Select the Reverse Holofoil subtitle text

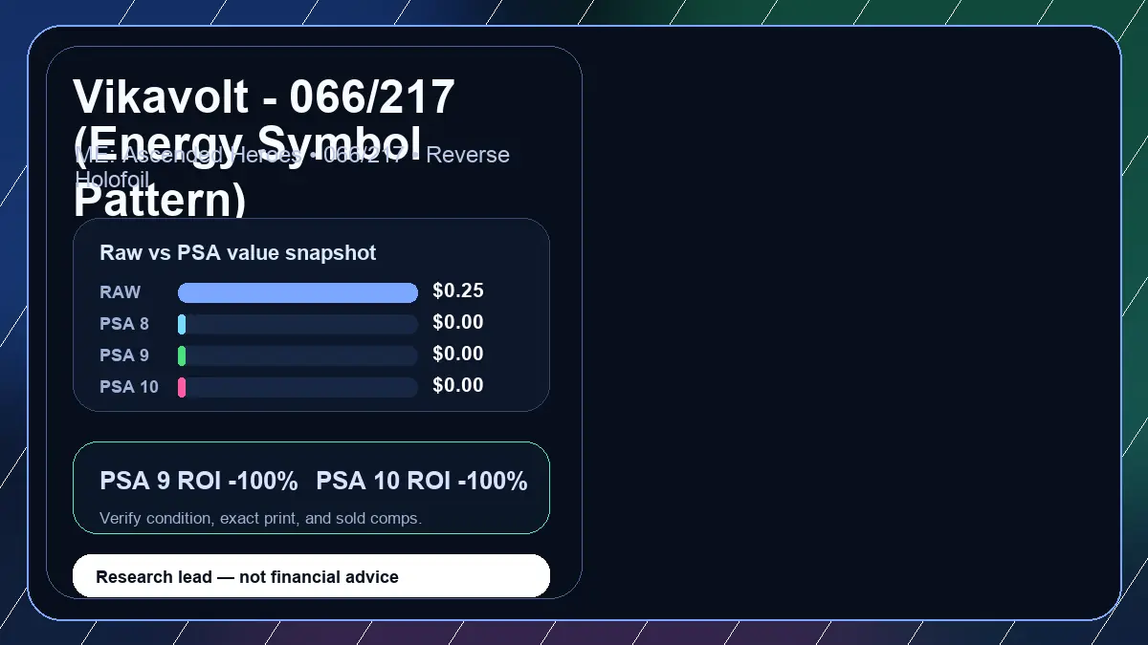pos(292,166)
